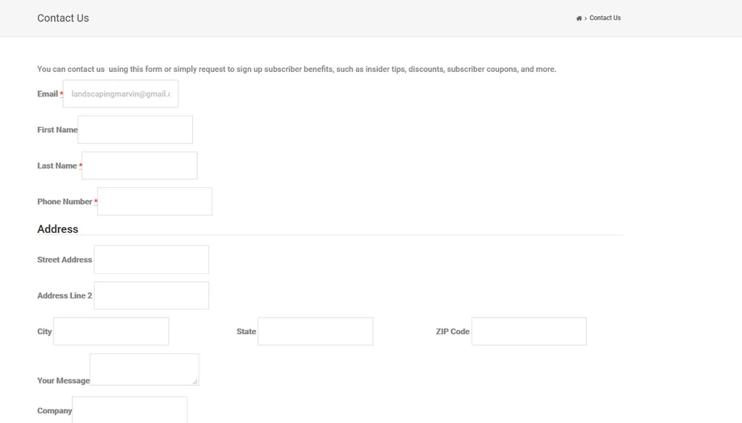Click the ZIP Code text field
This screenshot has width=742, height=423.
[529, 332]
